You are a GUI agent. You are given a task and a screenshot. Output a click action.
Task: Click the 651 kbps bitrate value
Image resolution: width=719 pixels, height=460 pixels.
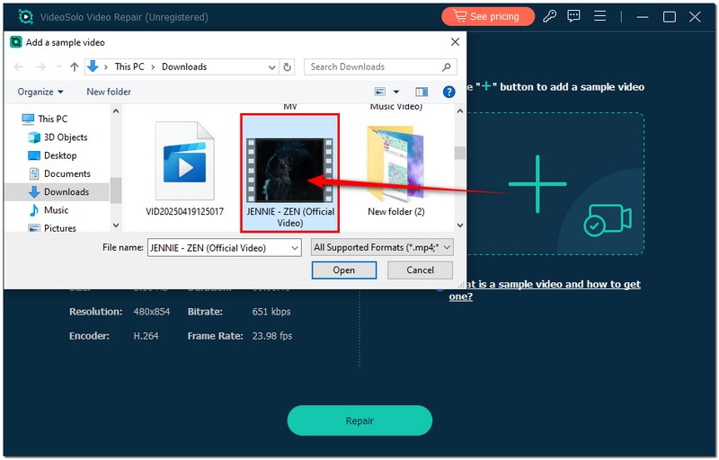(271, 312)
